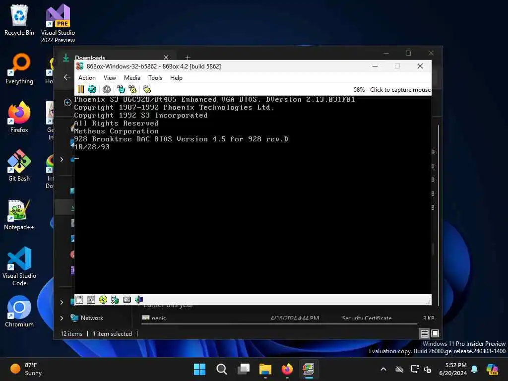508x381 pixels.
Task: Open the Visual Studio Code desktop shortcut
Action: [x=19, y=266]
